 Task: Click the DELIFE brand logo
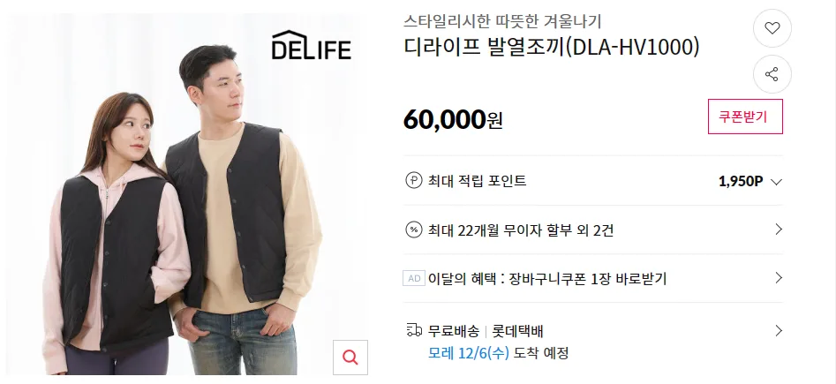coord(312,45)
